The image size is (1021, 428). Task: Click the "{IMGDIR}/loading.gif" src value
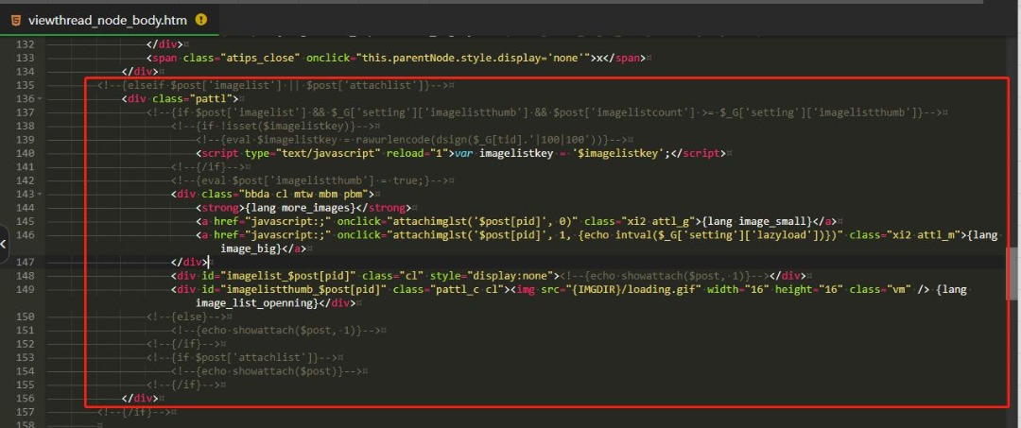pos(635,289)
